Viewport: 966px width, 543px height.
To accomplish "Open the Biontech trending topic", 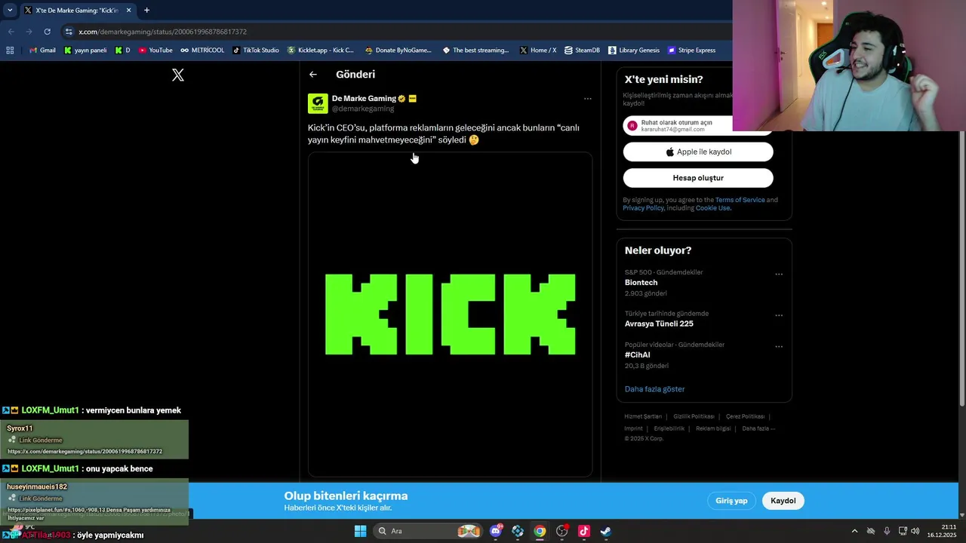I will pyautogui.click(x=641, y=283).
